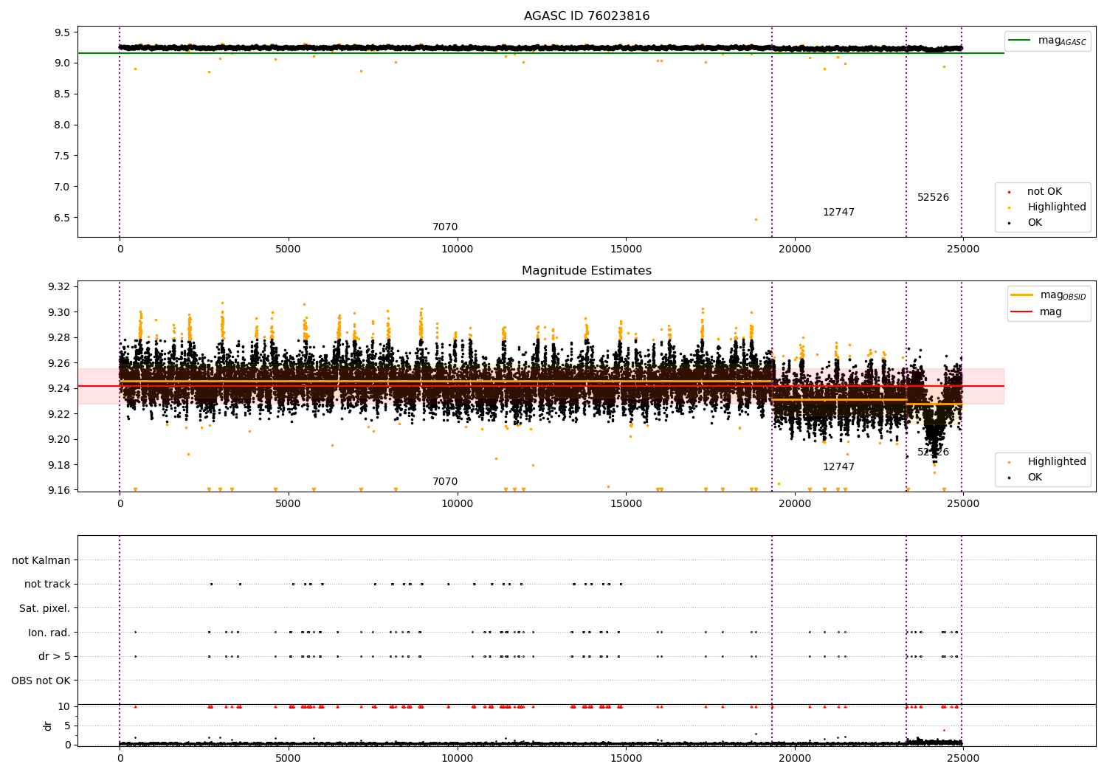Click the 10 tick on the dr axis

click(64, 706)
